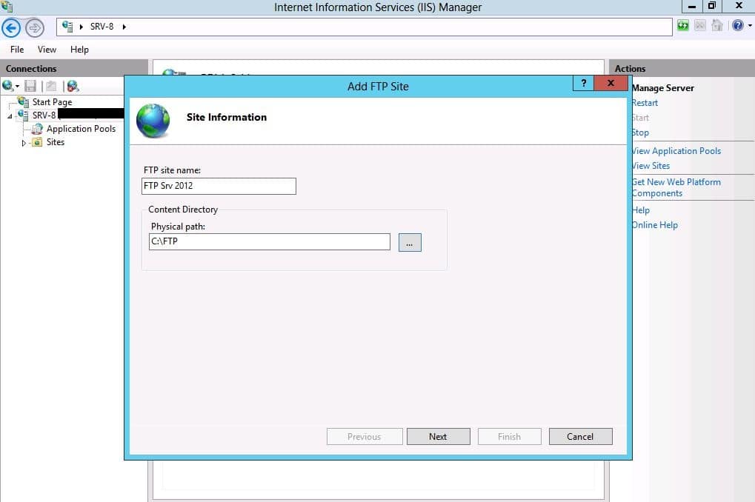Click Next in the Add FTP Site dialog
Viewport: 755px width, 502px height.
click(438, 437)
